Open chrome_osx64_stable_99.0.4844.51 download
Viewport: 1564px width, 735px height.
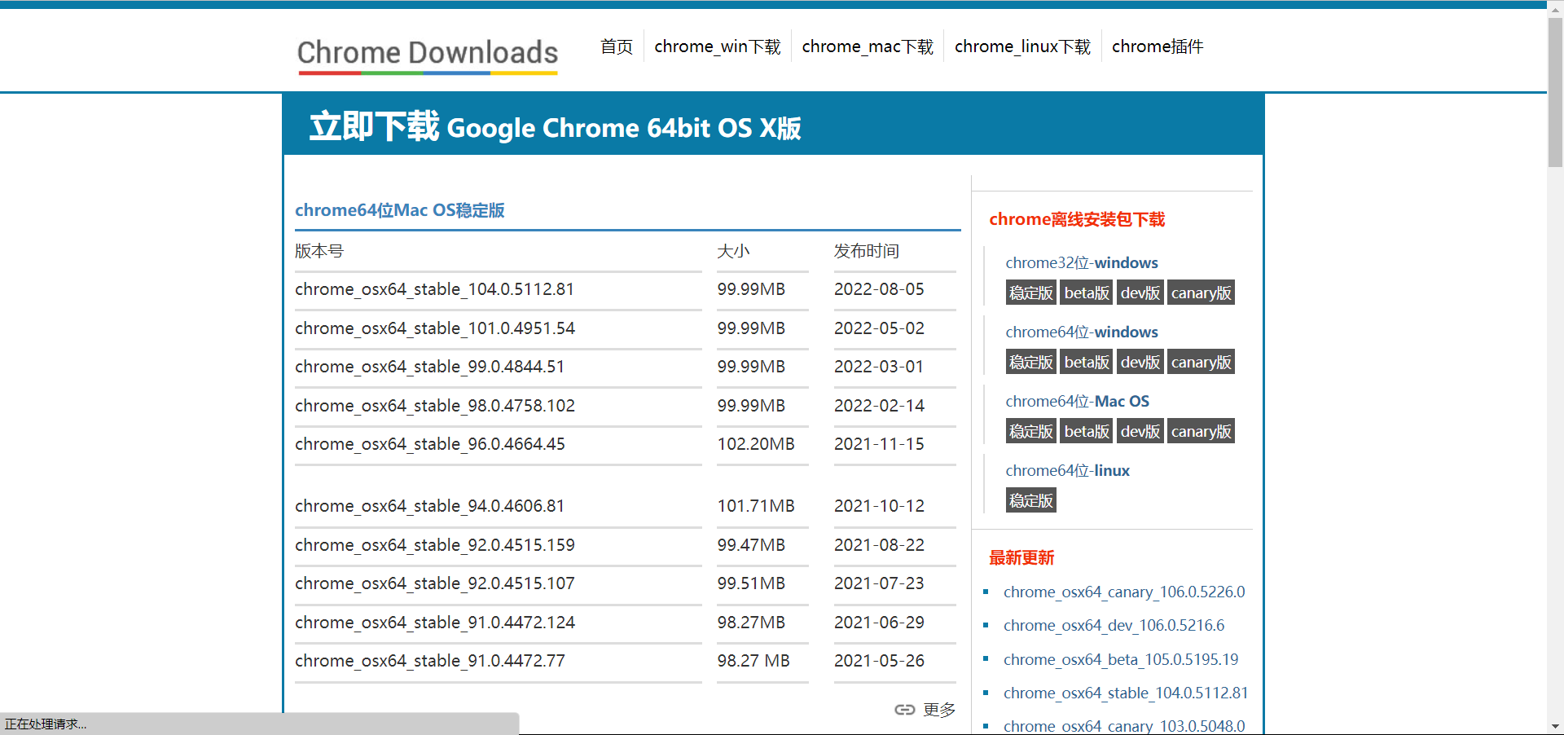[429, 367]
